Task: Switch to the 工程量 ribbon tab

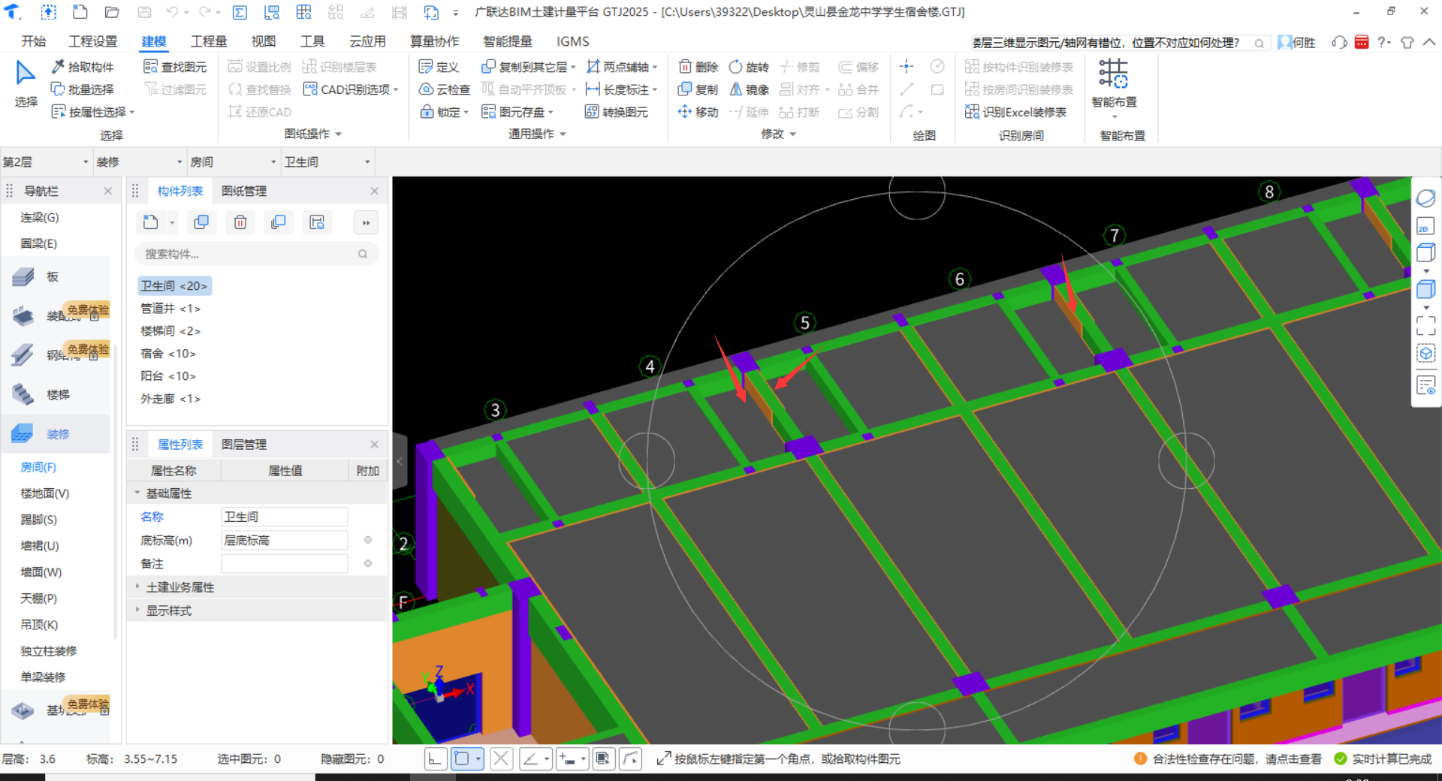Action: 209,41
